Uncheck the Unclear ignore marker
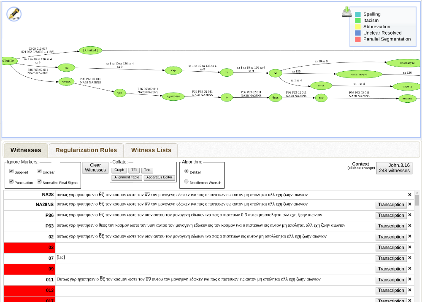422x302 pixels. pos(39,171)
